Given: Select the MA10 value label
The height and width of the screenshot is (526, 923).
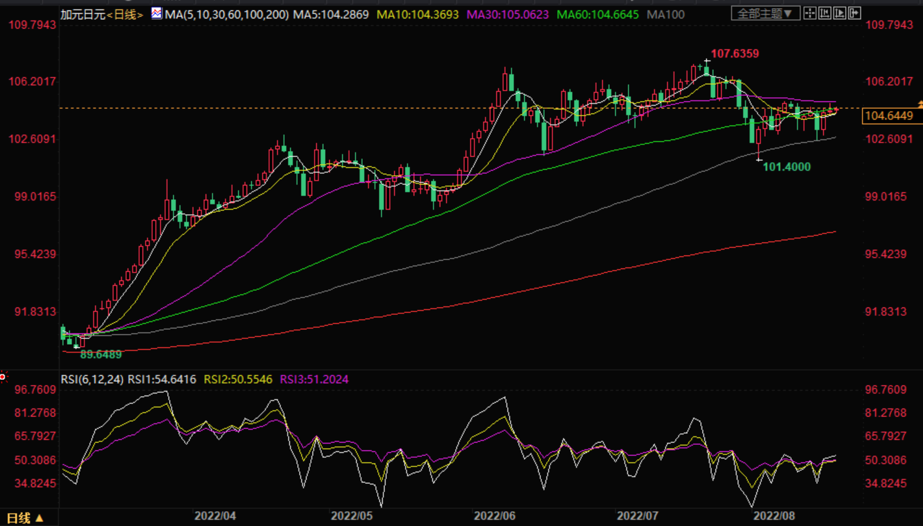Looking at the screenshot, I should [418, 14].
